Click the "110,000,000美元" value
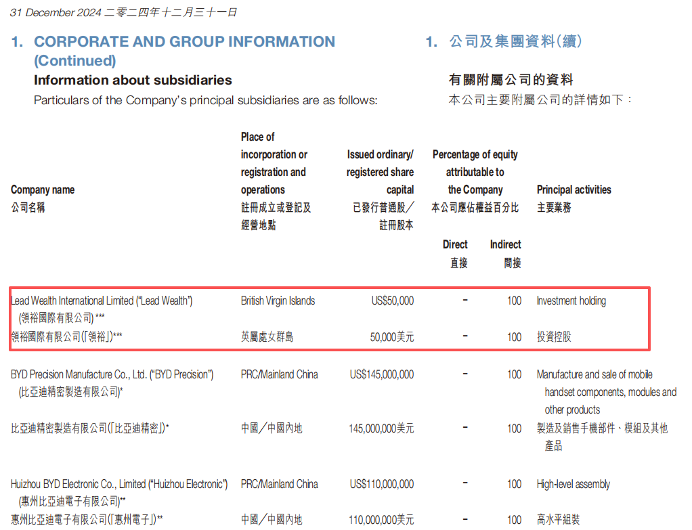This screenshot has height=530, width=692. [381, 520]
